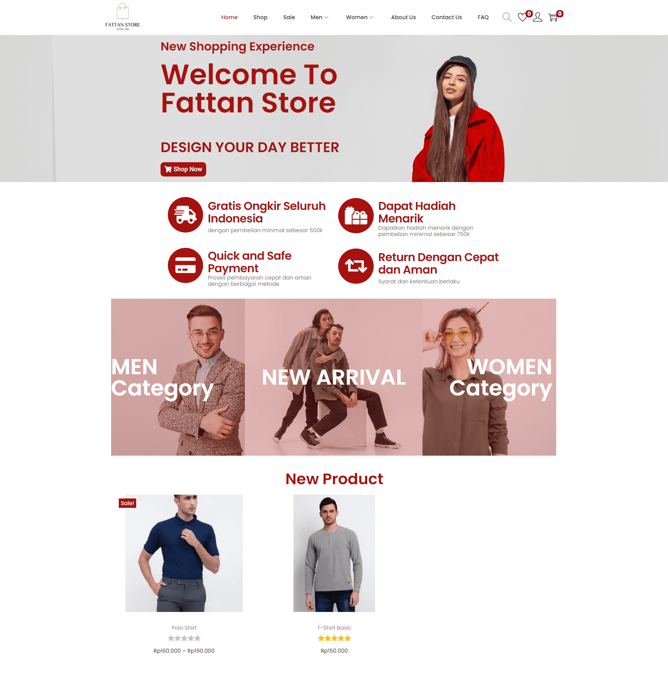
Task: Open the user account icon
Action: [x=537, y=17]
